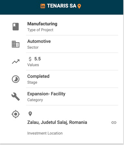Click the pie clock icon next to Stage
Screen dimensions: 124x145
point(16,79)
